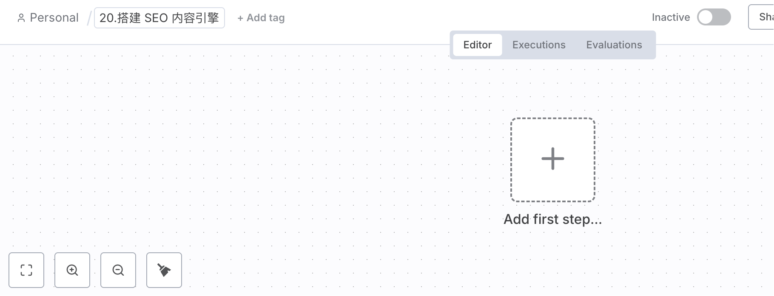
Task: Click the 'Add first step...' label
Action: 553,219
